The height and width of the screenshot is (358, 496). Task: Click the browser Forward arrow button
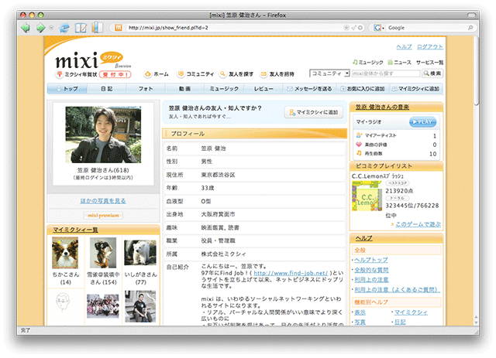(x=39, y=28)
